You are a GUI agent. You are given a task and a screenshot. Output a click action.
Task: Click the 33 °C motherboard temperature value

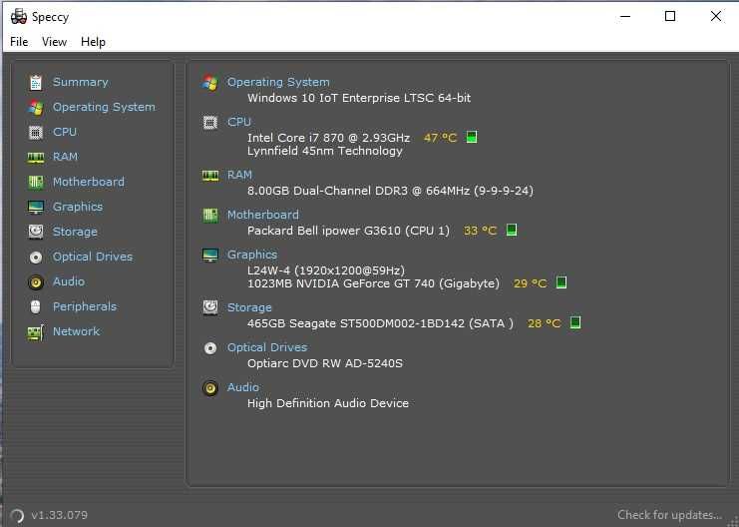point(481,231)
